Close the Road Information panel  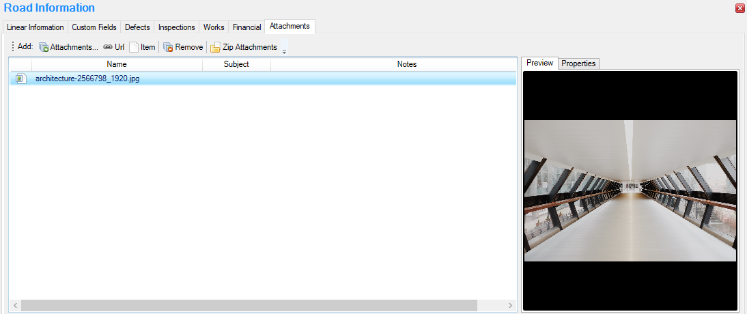739,8
